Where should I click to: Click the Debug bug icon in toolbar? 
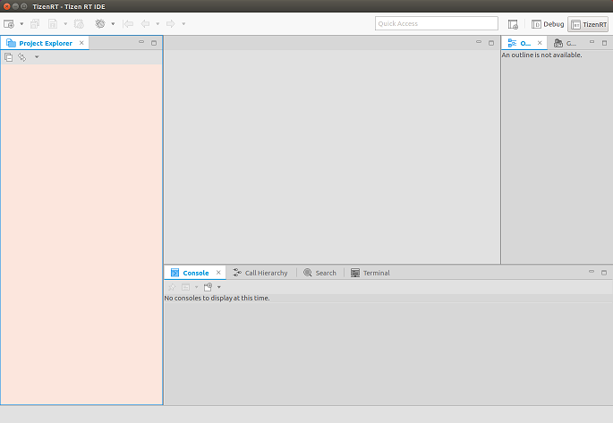point(100,23)
